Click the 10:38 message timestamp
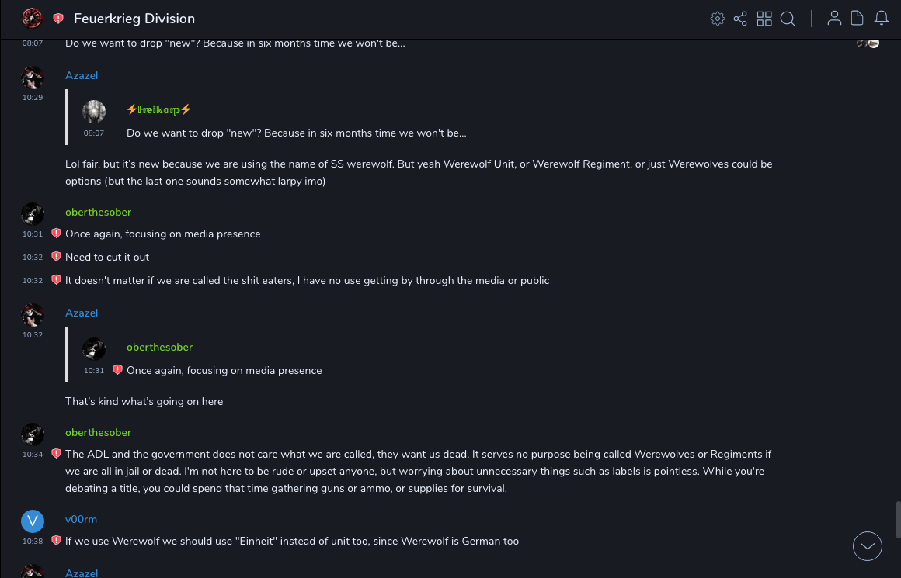Viewport: 901px width, 578px height. point(33,541)
